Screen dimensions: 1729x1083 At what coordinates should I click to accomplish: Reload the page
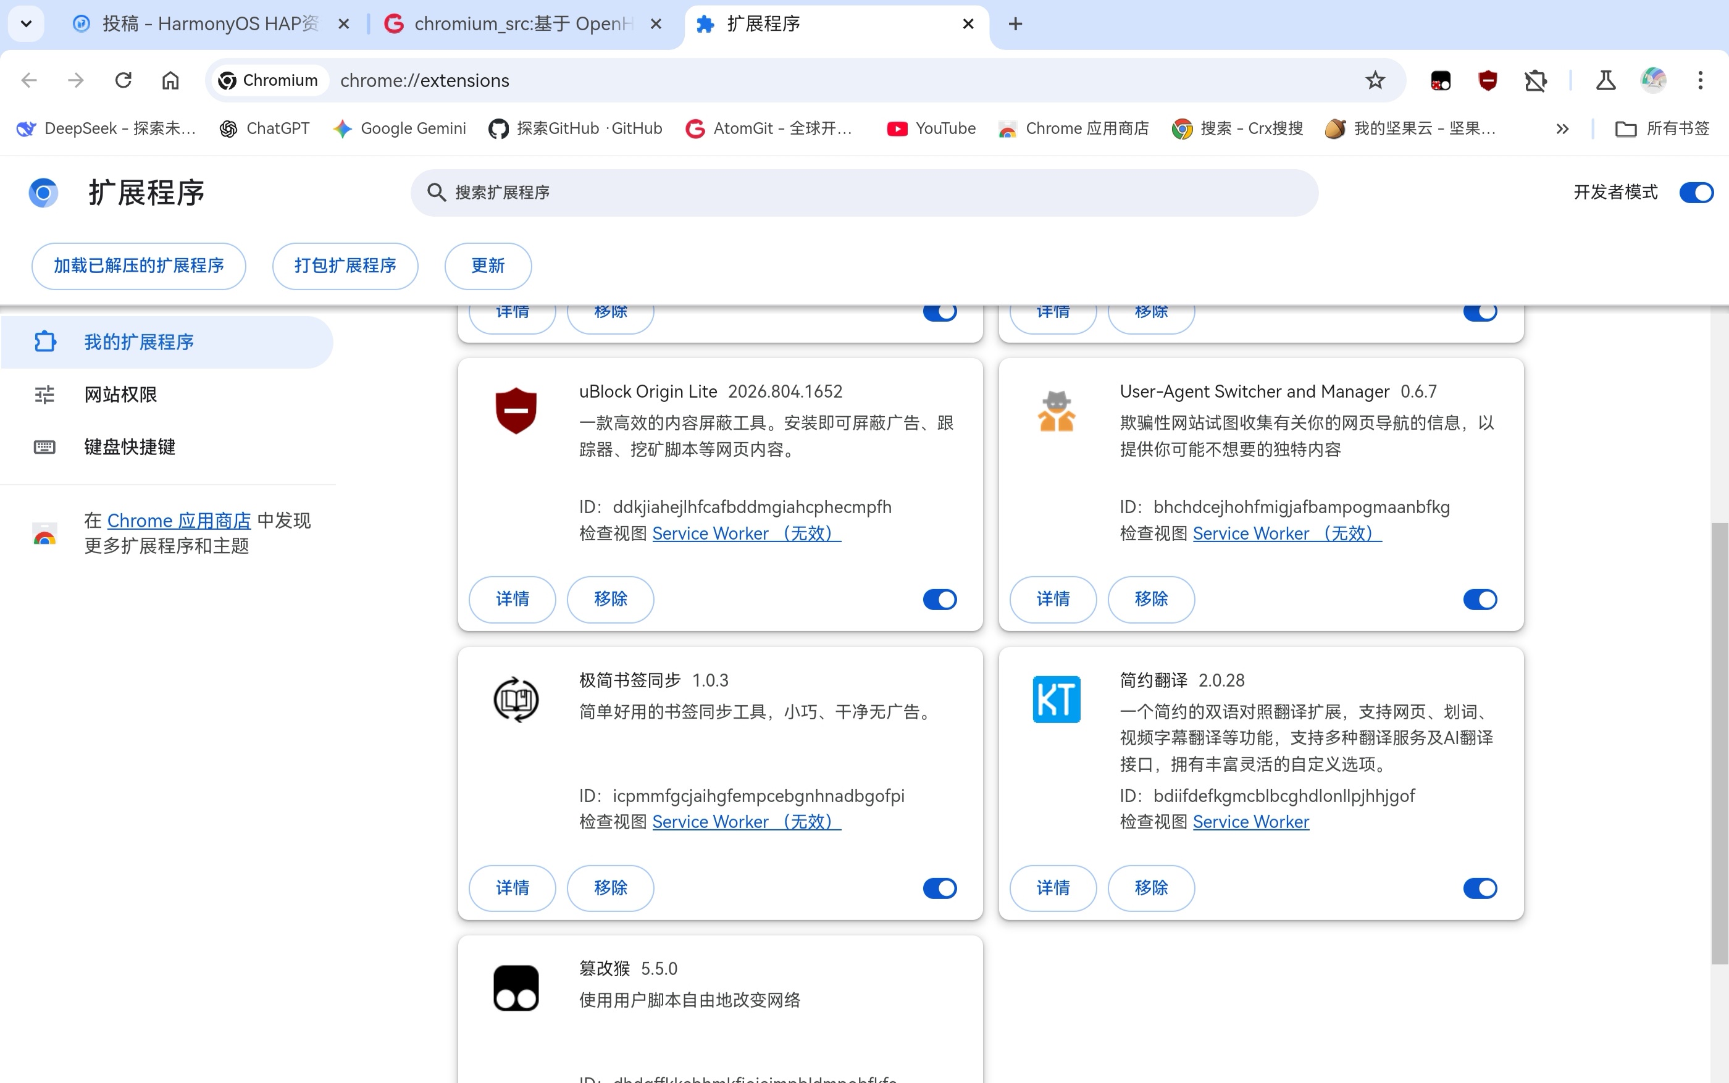point(124,80)
